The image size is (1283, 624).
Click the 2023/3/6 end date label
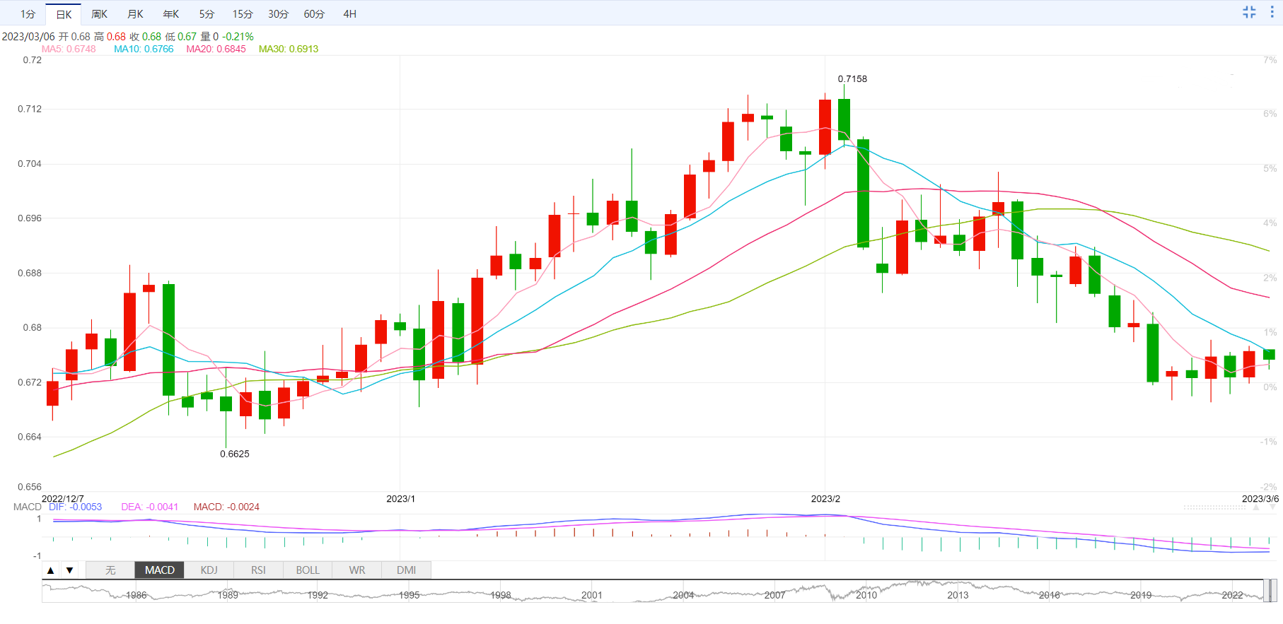coord(1260,499)
